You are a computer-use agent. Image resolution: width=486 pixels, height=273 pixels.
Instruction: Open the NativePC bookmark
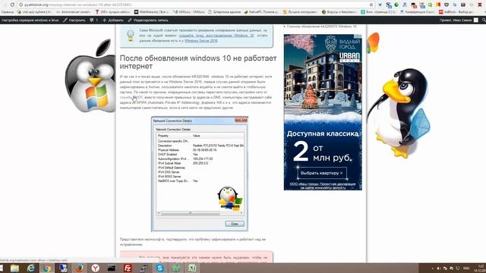(261, 12)
